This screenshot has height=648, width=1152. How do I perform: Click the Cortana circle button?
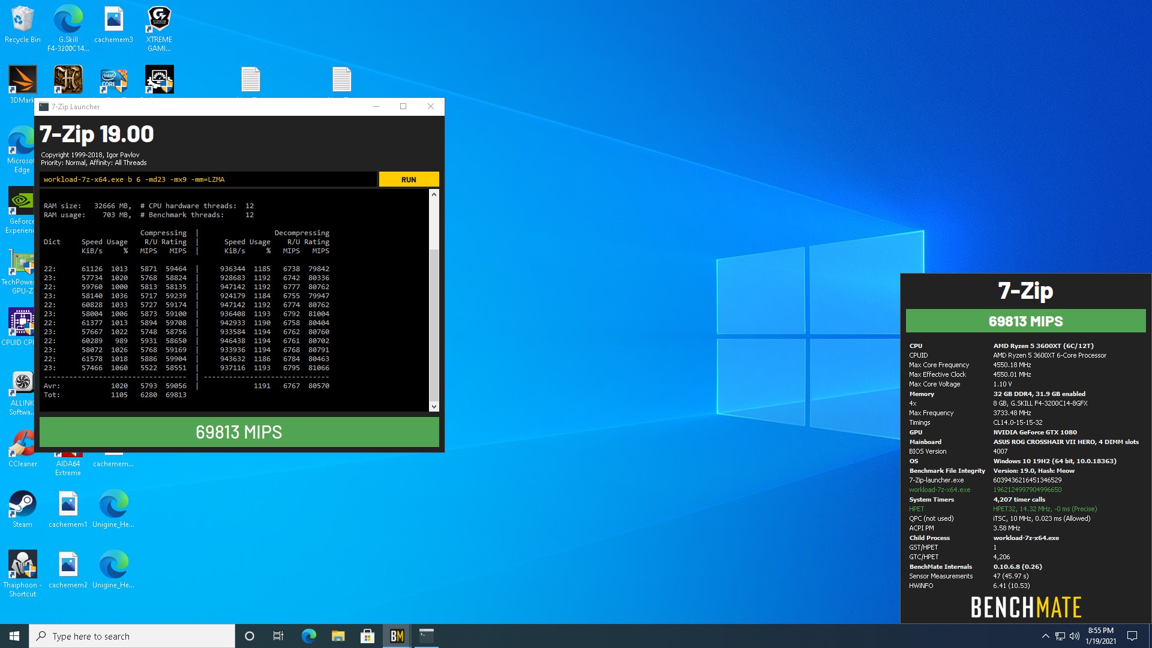point(250,636)
